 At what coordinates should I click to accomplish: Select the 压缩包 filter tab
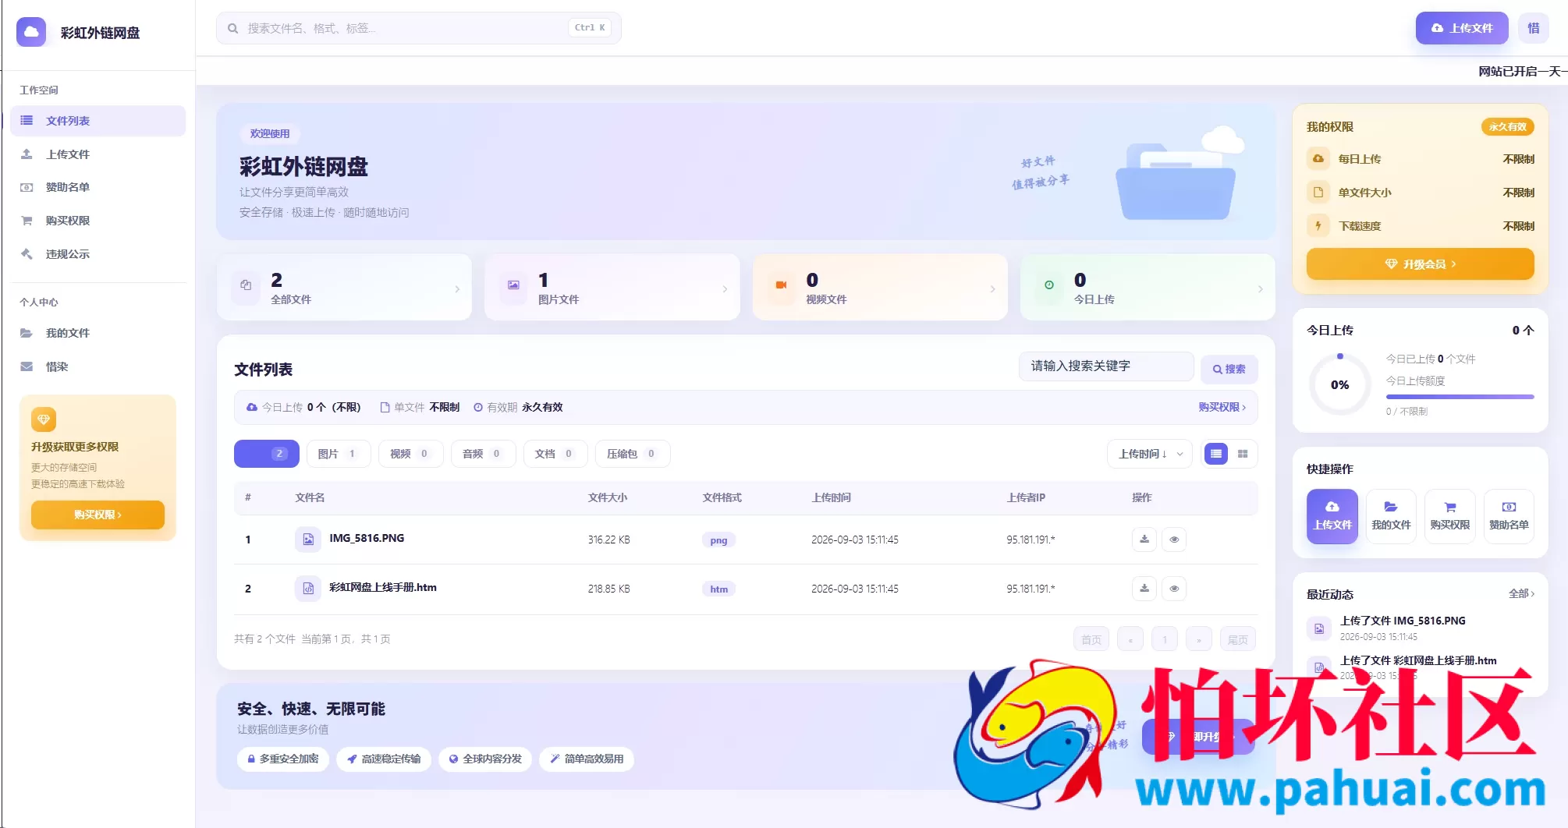633,454
